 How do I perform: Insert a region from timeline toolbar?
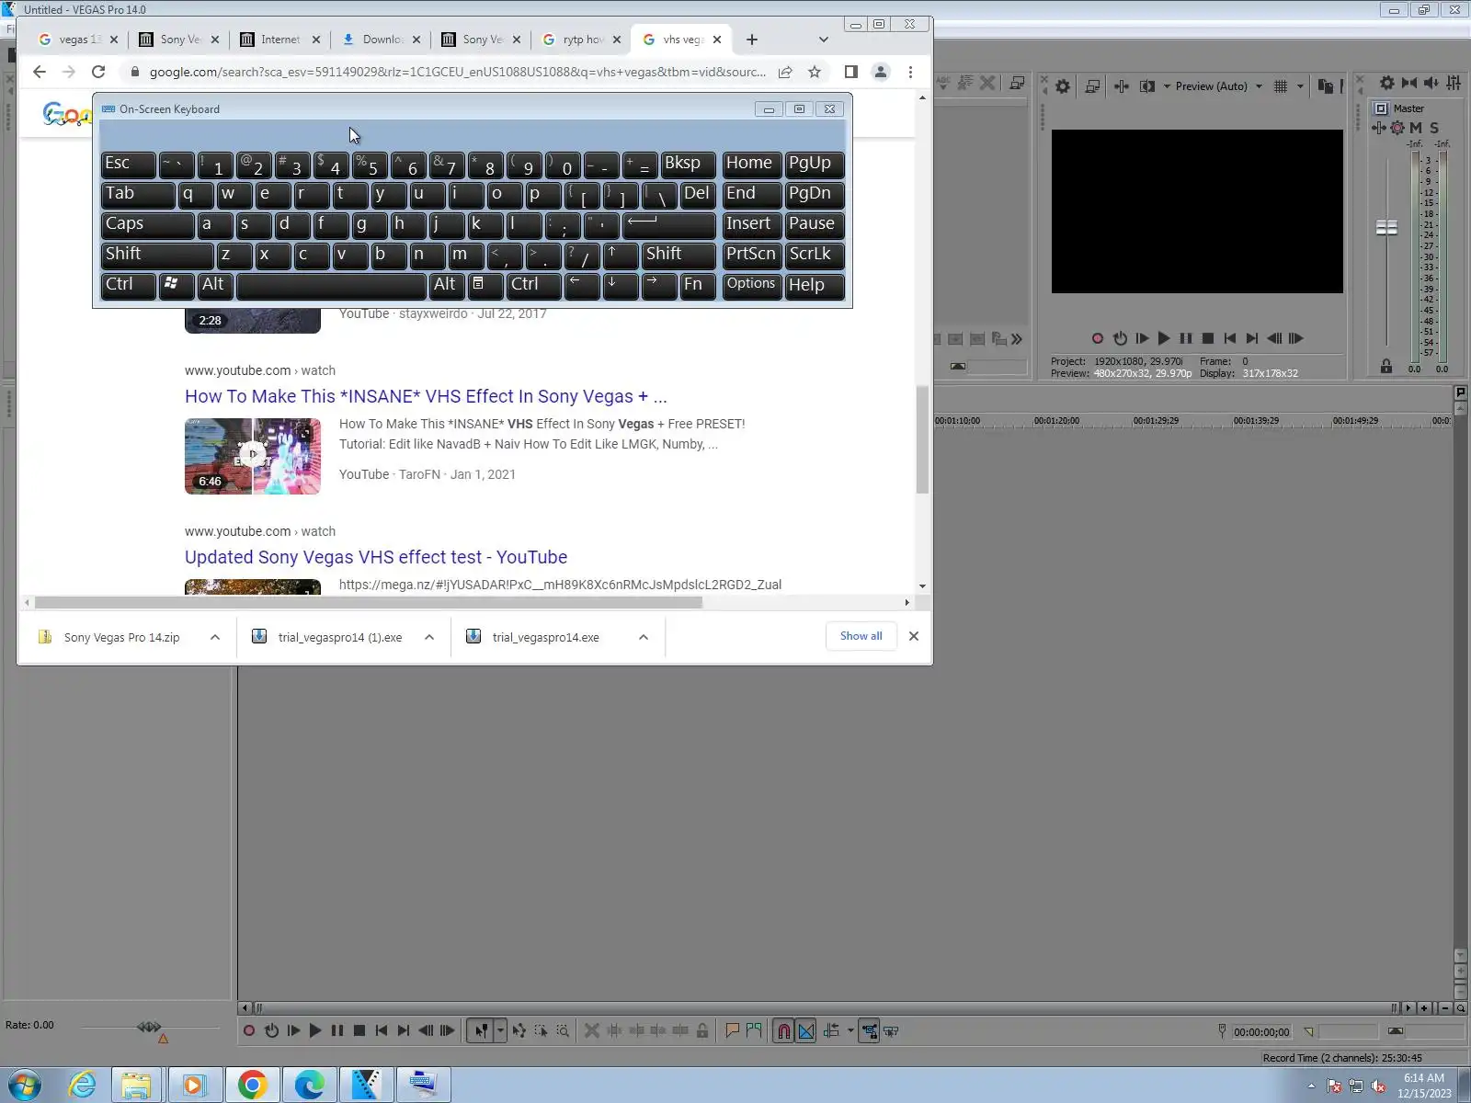tap(755, 1031)
